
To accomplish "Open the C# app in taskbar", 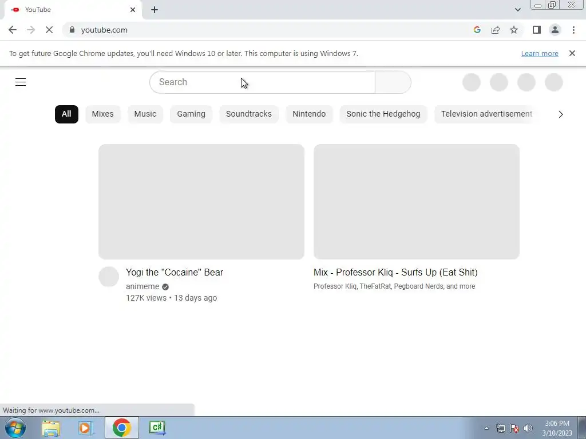I will (157, 428).
